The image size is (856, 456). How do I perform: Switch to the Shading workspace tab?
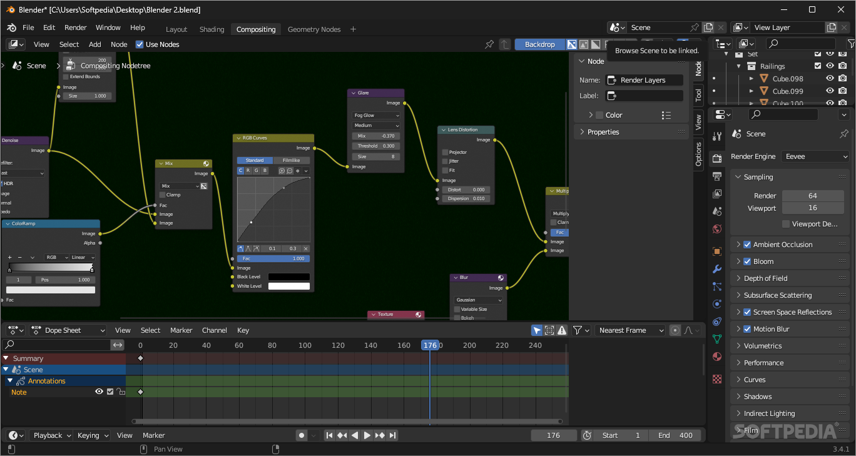pos(211,29)
